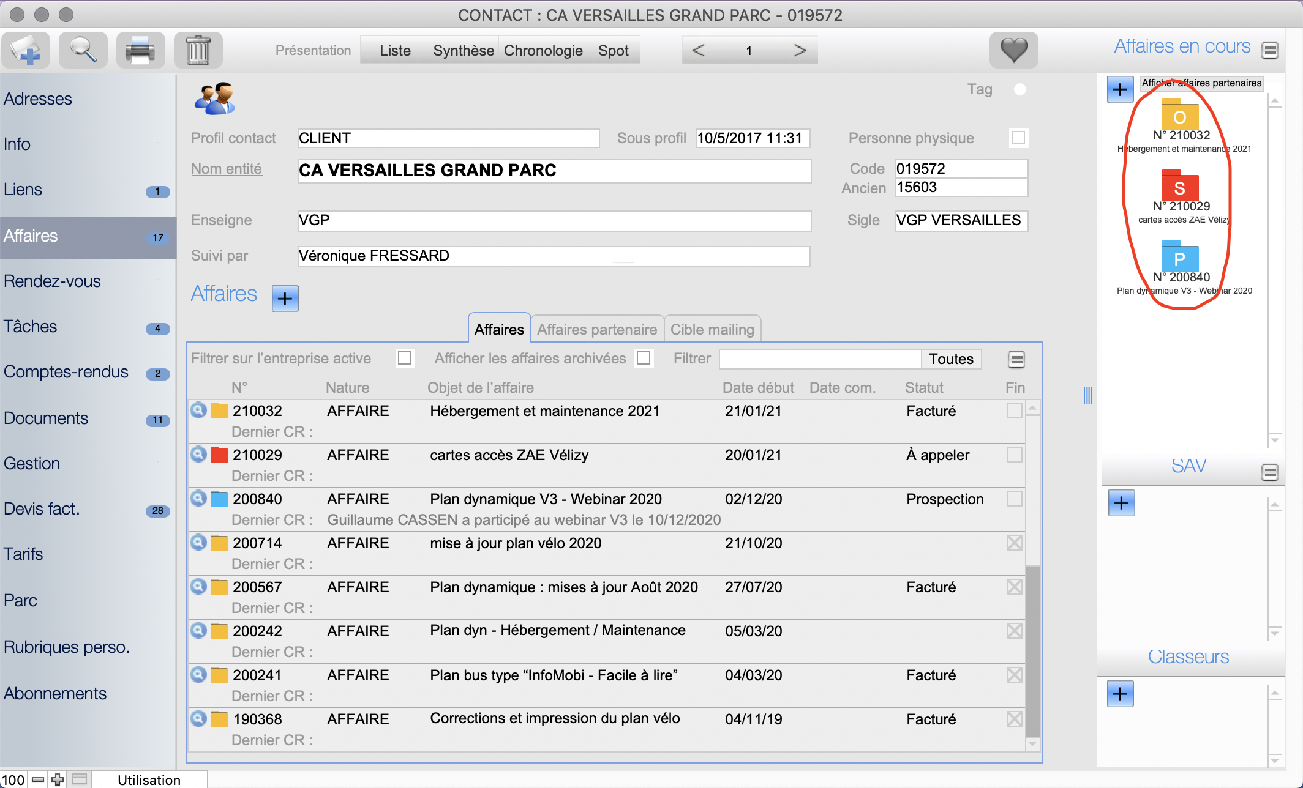Add an affaire with the blue plus button
The image size is (1303, 788).
pyautogui.click(x=285, y=299)
